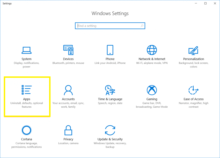Select the Cortana heading text

[27, 139]
